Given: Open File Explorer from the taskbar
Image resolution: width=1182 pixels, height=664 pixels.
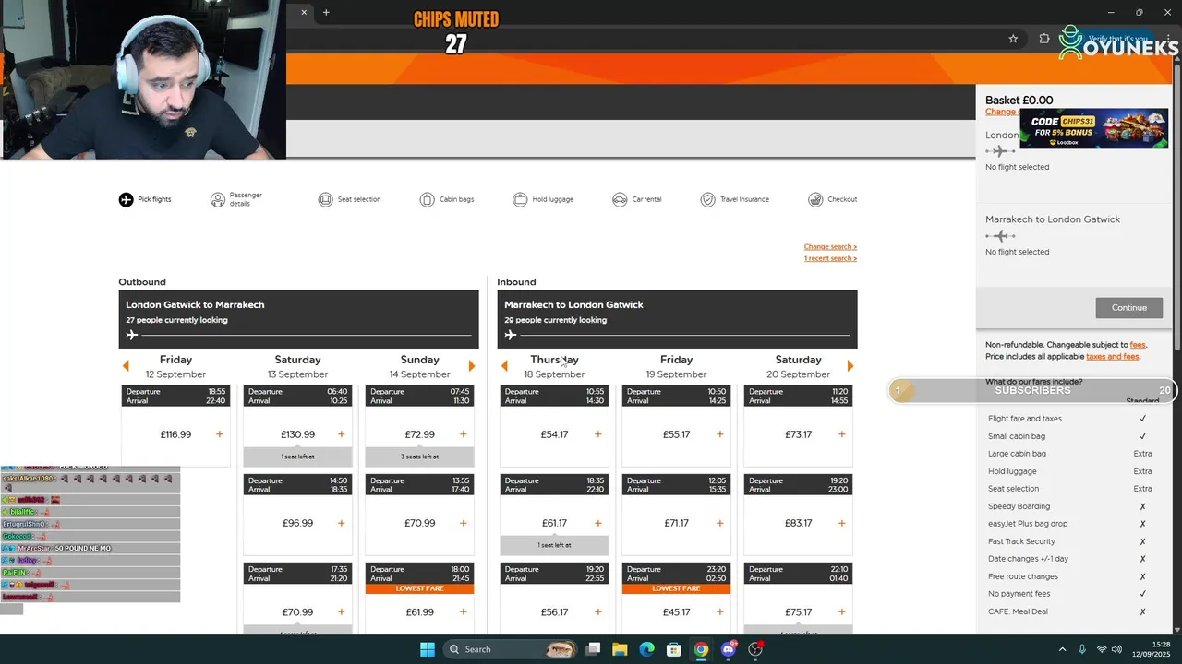Looking at the screenshot, I should pyautogui.click(x=620, y=649).
